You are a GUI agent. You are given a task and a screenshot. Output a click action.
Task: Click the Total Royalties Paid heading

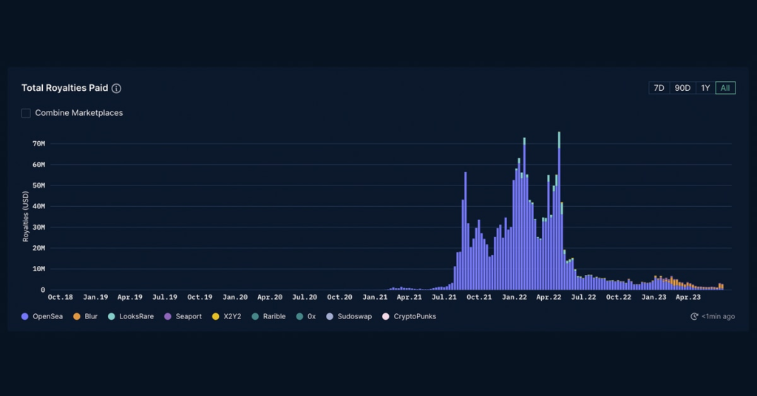click(x=65, y=88)
